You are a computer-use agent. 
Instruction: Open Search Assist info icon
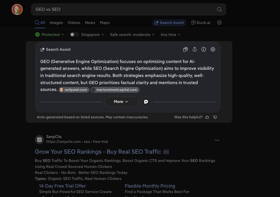click(x=203, y=49)
